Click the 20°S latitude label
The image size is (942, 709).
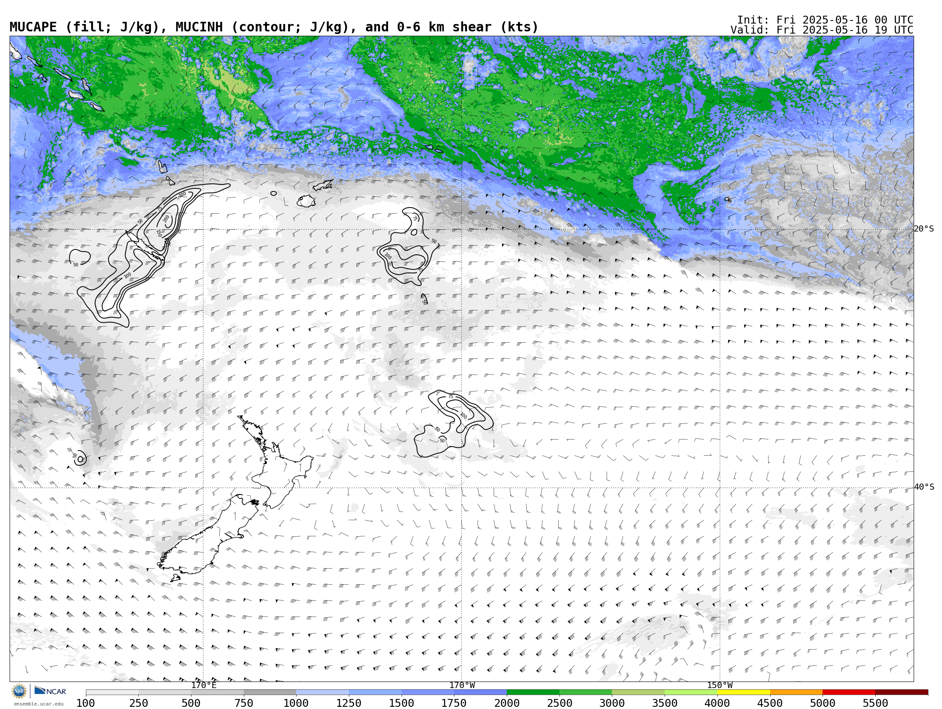(x=924, y=229)
